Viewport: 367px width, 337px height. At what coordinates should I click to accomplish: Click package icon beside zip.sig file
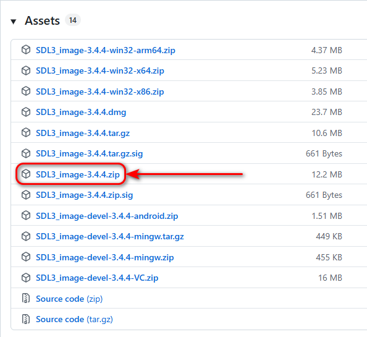point(26,195)
